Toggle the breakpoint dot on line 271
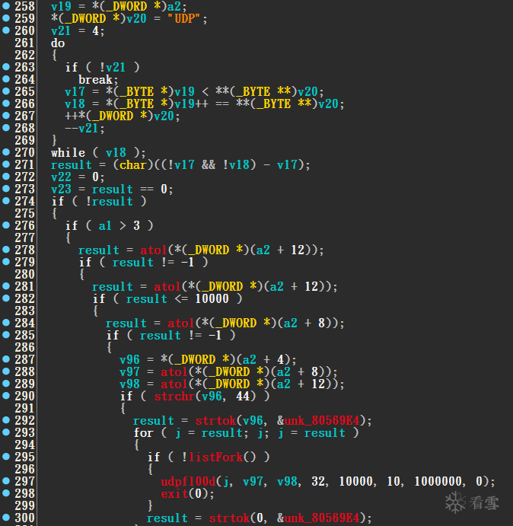Image resolution: width=513 pixels, height=526 pixels. click(x=5, y=164)
